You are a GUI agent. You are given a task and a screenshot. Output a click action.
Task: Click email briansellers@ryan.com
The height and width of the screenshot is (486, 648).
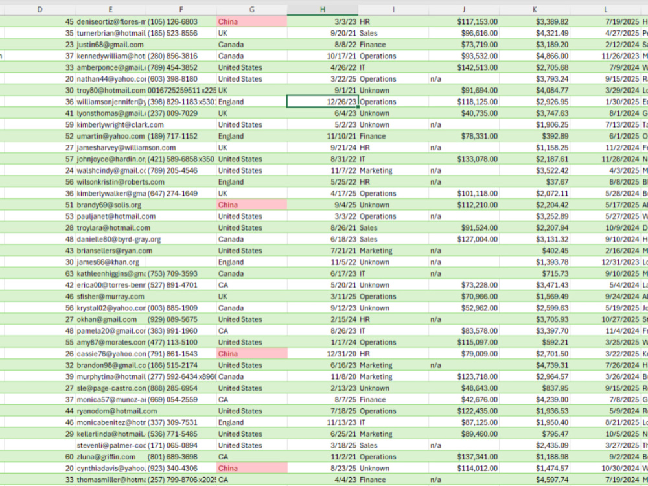pyautogui.click(x=110, y=250)
